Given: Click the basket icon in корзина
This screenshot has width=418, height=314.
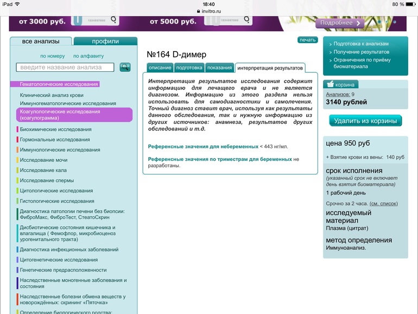Looking at the screenshot, I should click(x=330, y=84).
